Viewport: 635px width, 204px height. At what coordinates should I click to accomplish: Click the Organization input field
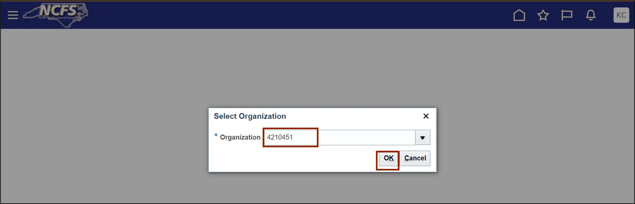point(340,138)
